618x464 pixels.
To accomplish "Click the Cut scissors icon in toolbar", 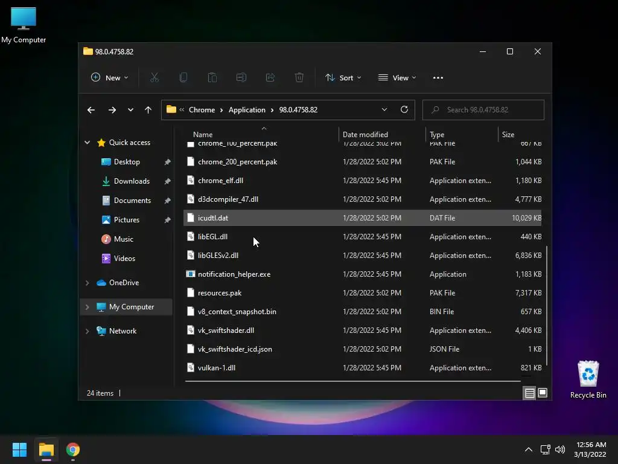I will tap(154, 78).
